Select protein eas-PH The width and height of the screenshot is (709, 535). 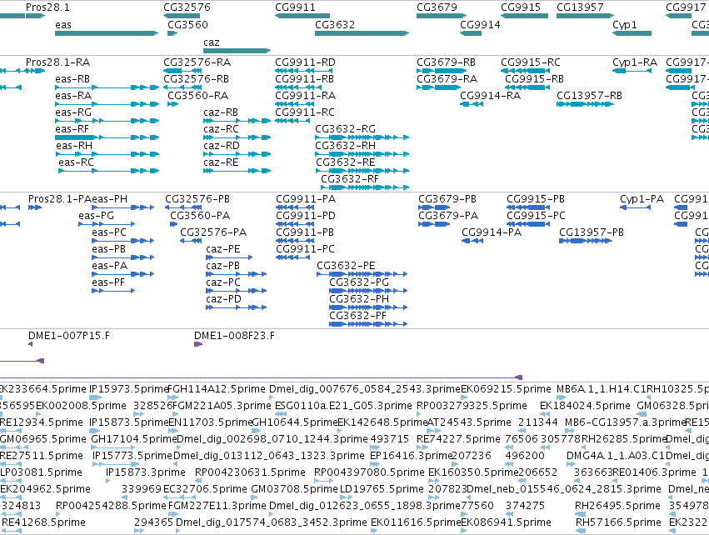click(x=109, y=199)
